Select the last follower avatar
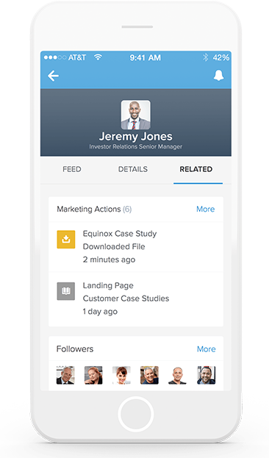 coord(207,375)
